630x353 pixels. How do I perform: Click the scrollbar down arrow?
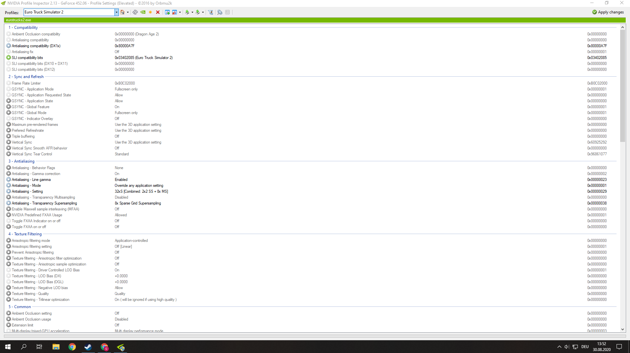pos(622,329)
